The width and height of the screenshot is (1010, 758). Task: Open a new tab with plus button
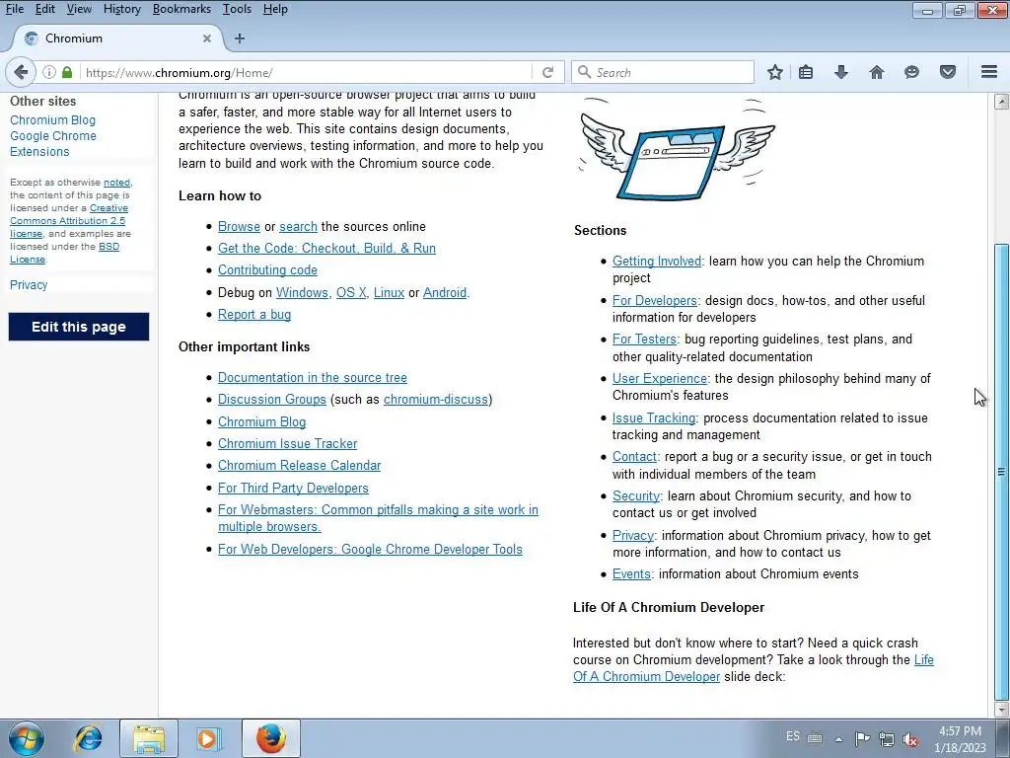tap(240, 38)
